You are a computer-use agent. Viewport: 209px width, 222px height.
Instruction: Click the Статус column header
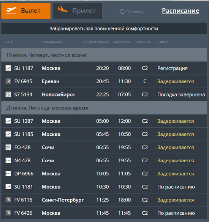[x=163, y=42]
